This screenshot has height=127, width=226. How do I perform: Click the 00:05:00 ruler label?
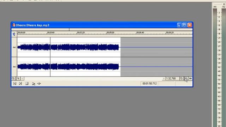click(x=111, y=33)
